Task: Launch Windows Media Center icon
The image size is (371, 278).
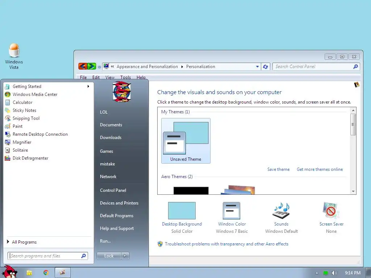Action: [8, 94]
